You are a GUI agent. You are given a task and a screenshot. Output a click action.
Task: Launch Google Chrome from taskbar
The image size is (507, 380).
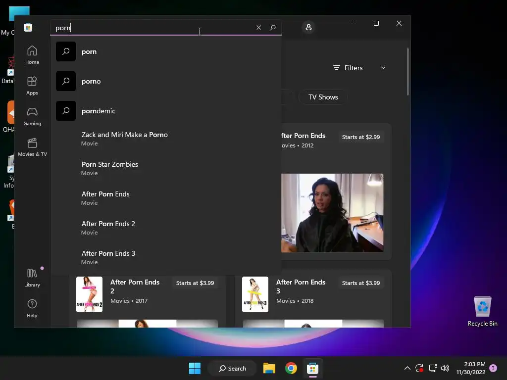(x=291, y=368)
